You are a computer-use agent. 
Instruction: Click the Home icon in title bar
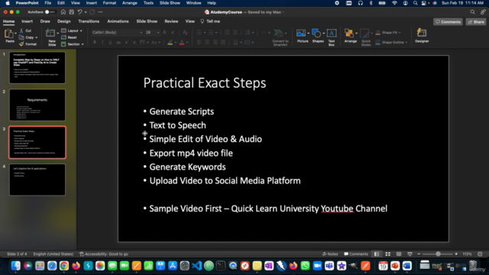(x=63, y=12)
